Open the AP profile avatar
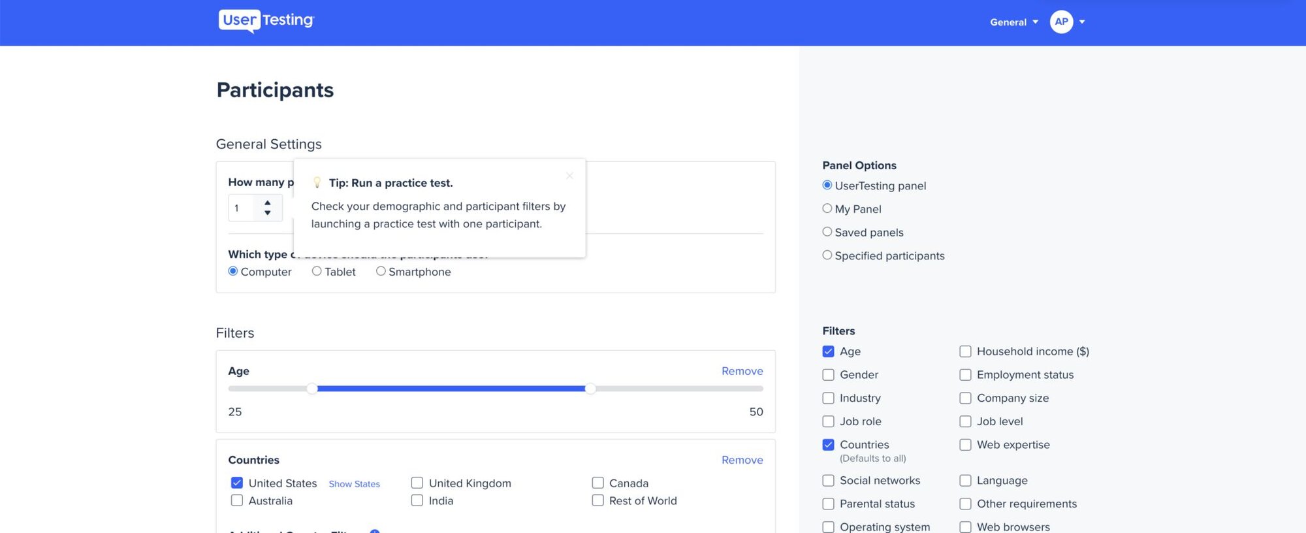The width and height of the screenshot is (1306, 533). [x=1061, y=22]
